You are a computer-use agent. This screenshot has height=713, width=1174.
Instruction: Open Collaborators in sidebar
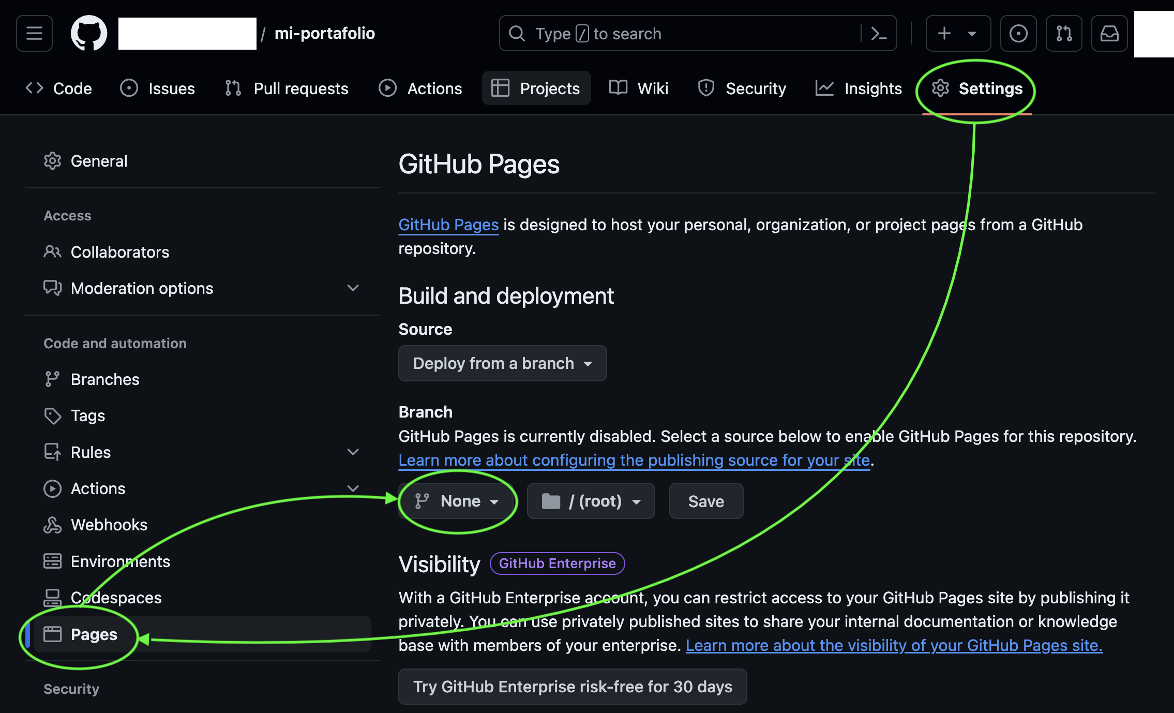pyautogui.click(x=202, y=252)
